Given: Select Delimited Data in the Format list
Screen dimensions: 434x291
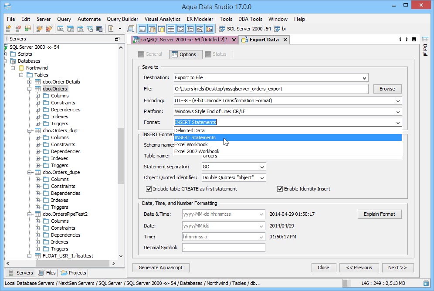Looking at the screenshot, I should click(x=288, y=130).
